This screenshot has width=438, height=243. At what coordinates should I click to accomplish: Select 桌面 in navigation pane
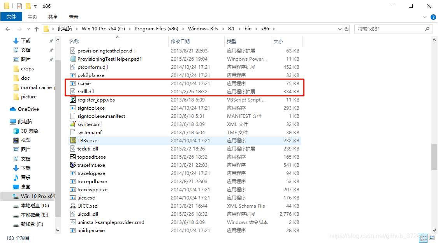[26, 187]
